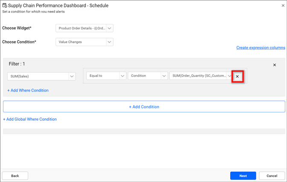Delete the condition row with the highlighted X

click(x=237, y=76)
